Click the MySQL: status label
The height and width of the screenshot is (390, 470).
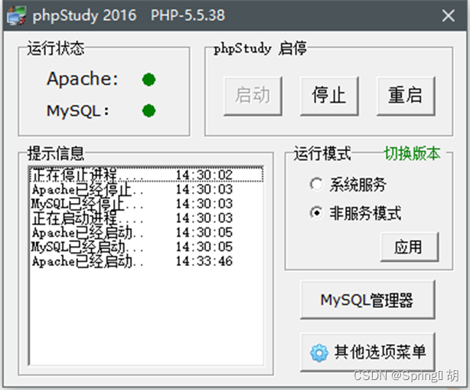78,111
